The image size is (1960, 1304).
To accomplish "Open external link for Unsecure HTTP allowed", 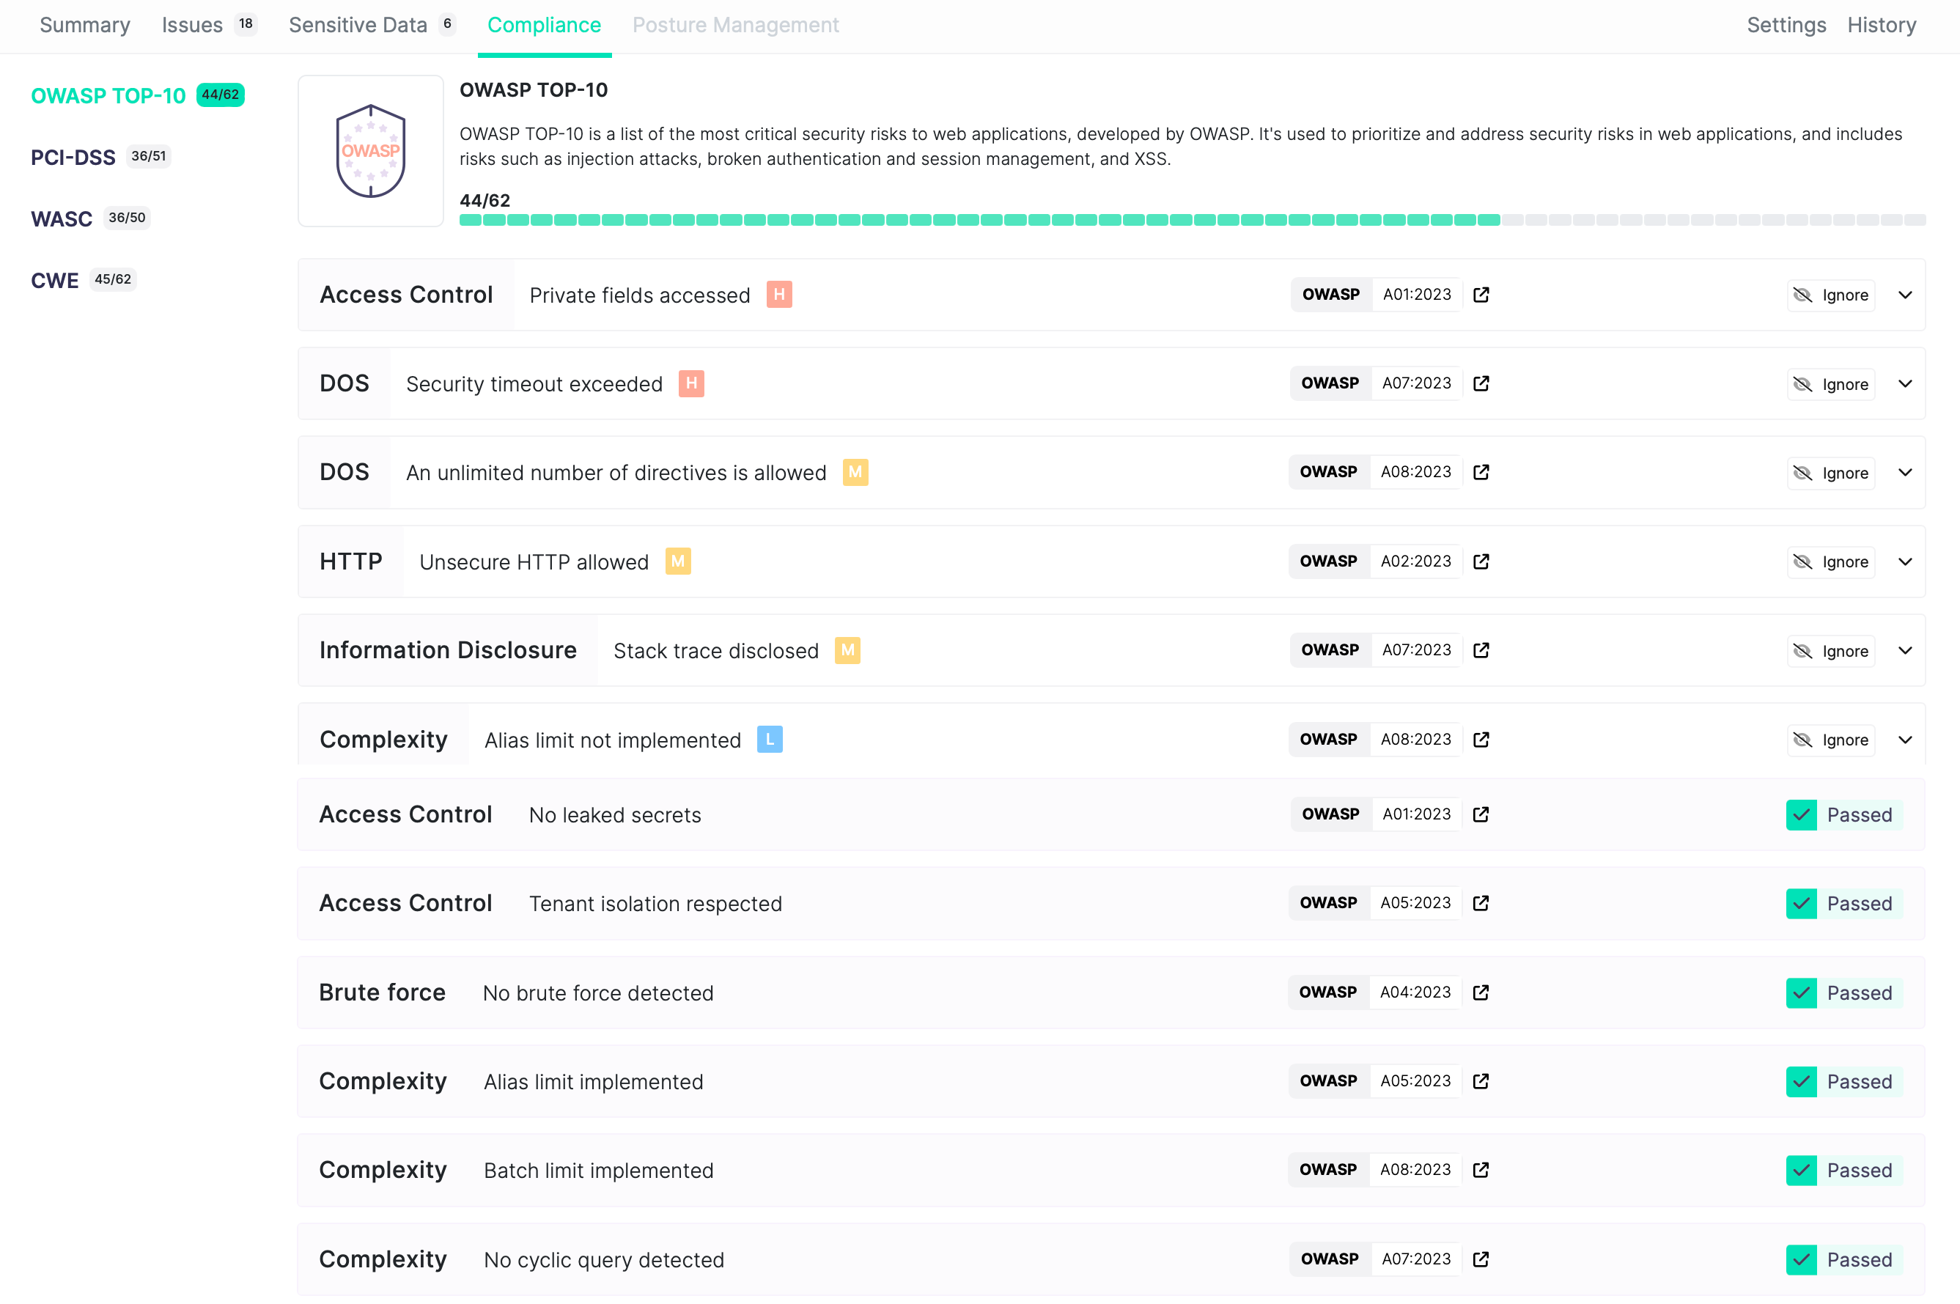I will click(1482, 561).
